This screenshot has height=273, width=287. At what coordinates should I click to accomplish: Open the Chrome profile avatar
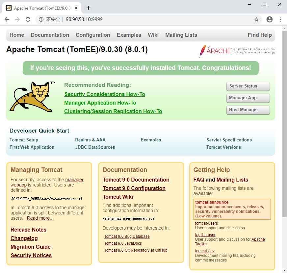(x=270, y=19)
